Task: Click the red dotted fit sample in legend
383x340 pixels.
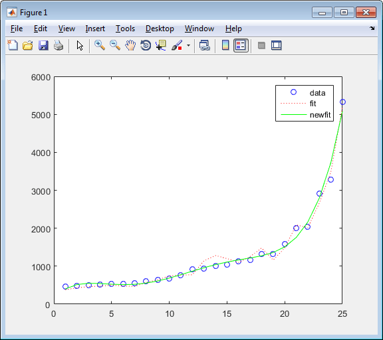Action: [x=293, y=104]
